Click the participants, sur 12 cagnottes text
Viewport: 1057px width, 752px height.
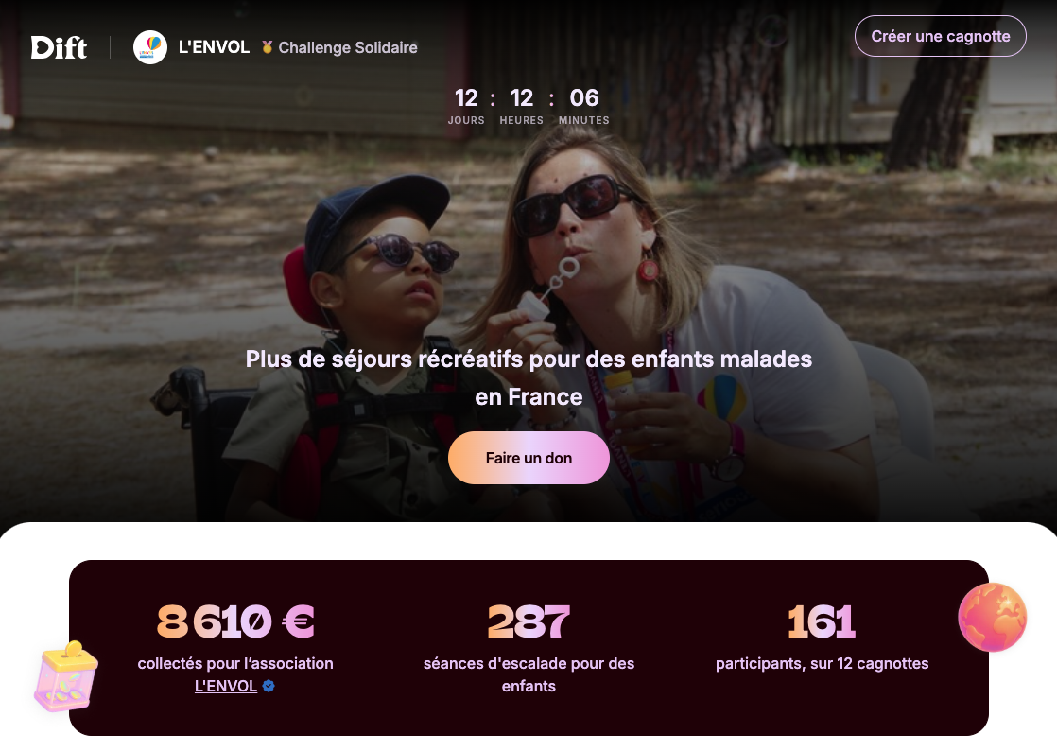click(x=822, y=664)
